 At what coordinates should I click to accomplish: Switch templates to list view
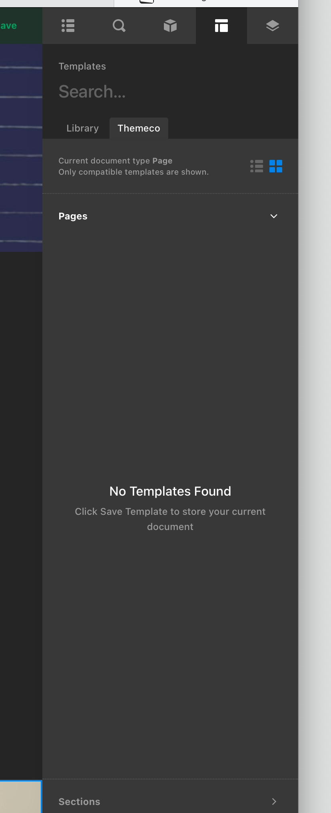[x=257, y=166]
